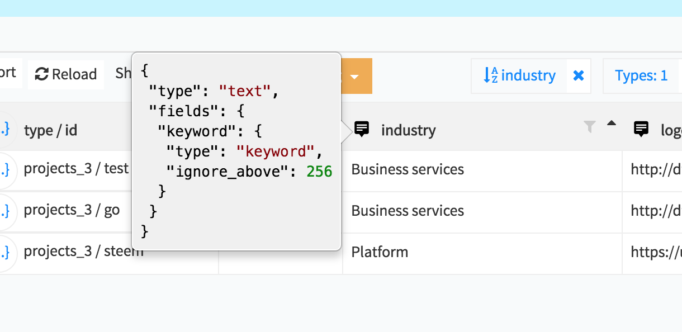Screen dimensions: 682x332
Task: Select the type / id column header
Action: click(50, 130)
